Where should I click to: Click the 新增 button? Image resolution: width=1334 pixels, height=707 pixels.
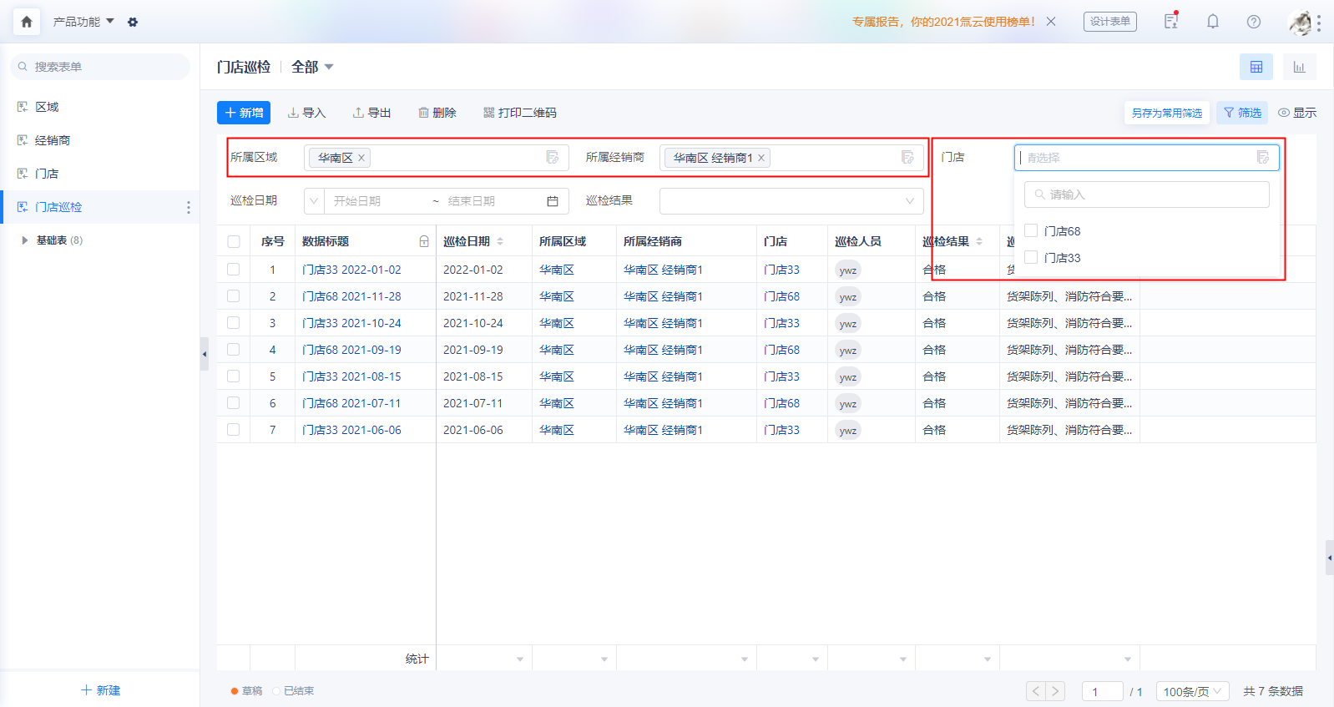244,113
